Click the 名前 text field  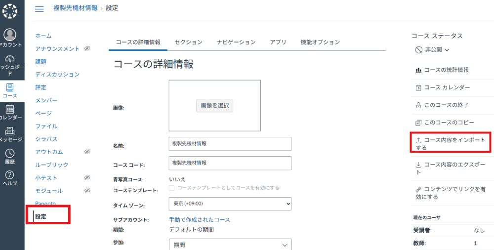[230, 144]
